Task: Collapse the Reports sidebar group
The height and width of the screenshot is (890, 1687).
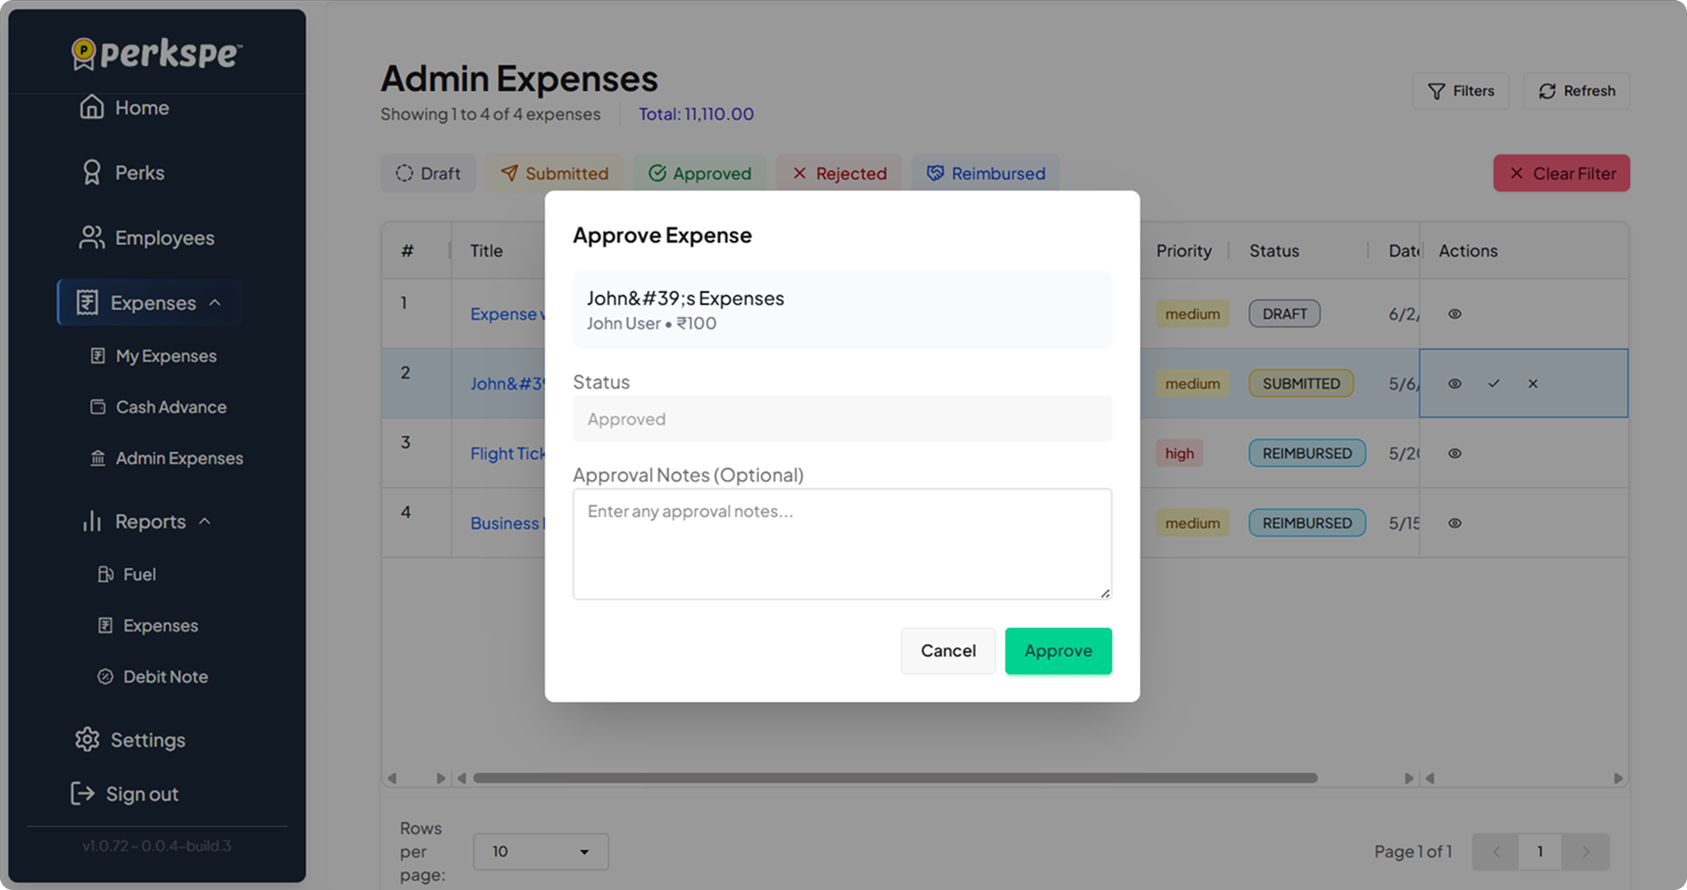Action: pos(146,522)
